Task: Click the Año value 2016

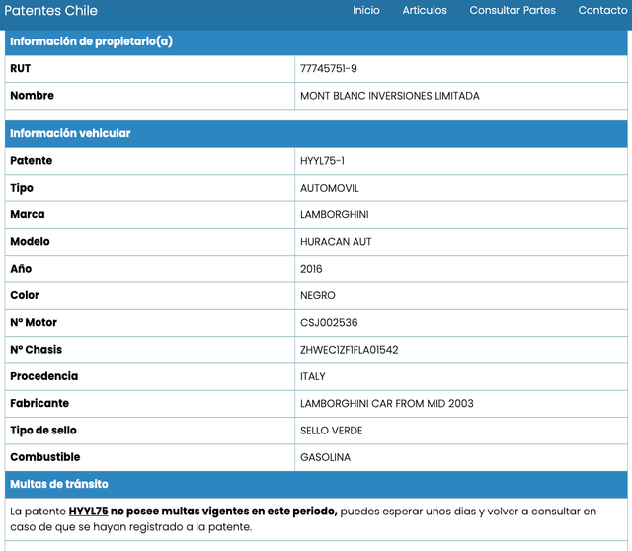Action: click(x=311, y=269)
